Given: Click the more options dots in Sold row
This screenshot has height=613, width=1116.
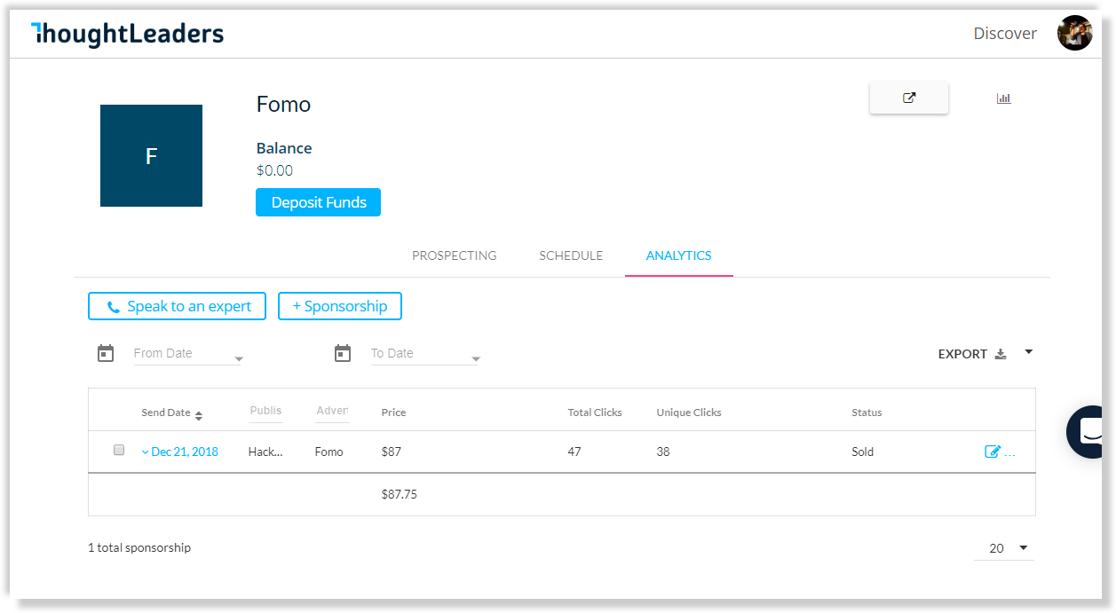Looking at the screenshot, I should 1009,452.
